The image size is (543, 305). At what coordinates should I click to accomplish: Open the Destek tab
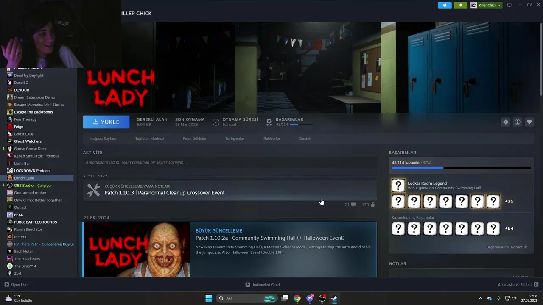tap(305, 139)
